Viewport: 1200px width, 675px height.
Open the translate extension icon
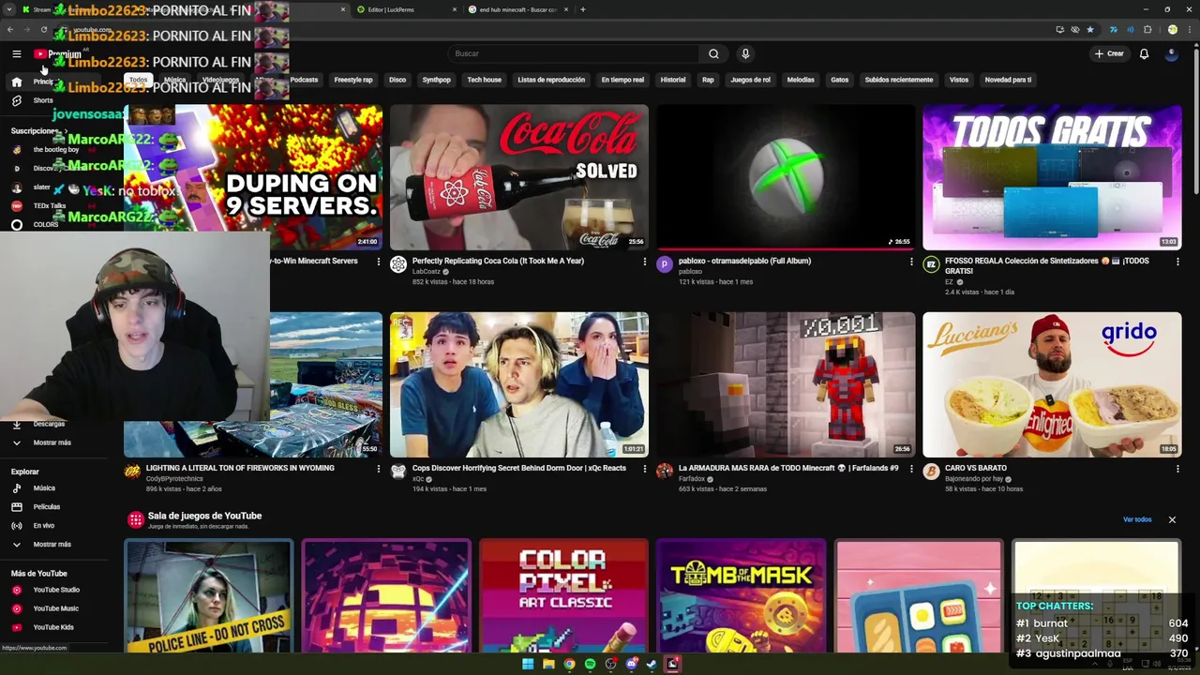point(1114,29)
